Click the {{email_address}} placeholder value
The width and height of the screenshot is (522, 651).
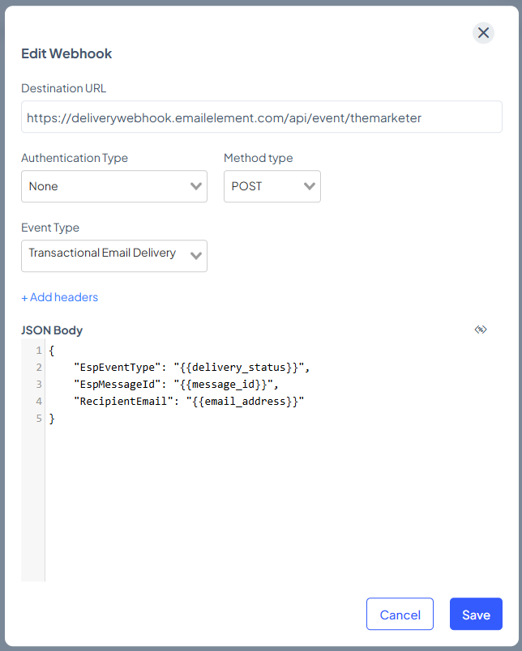point(245,402)
